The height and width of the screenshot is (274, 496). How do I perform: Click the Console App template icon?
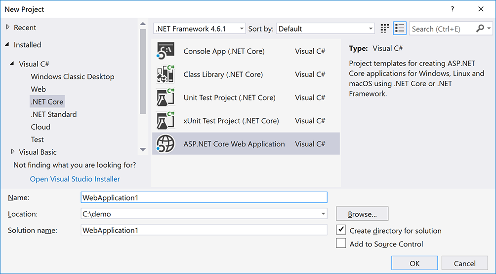165,51
